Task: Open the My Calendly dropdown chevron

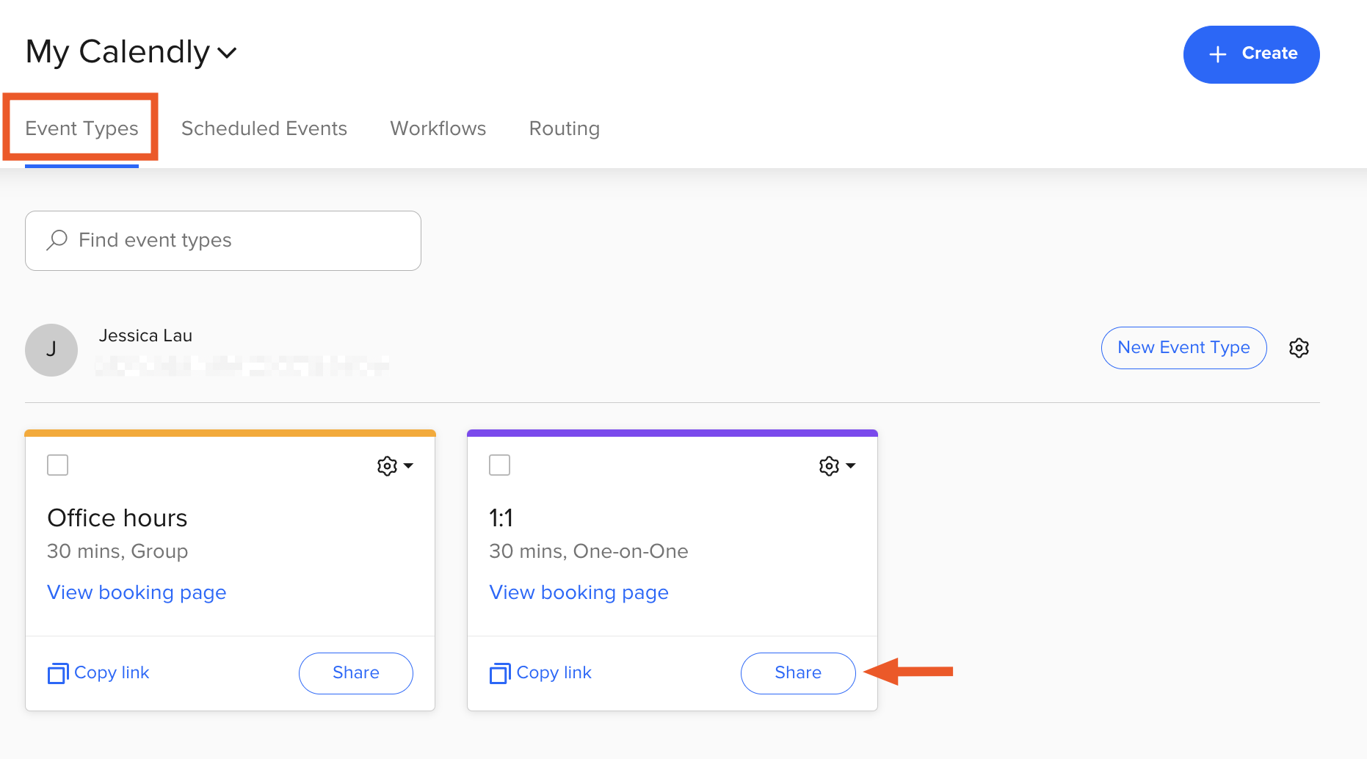Action: pos(228,53)
